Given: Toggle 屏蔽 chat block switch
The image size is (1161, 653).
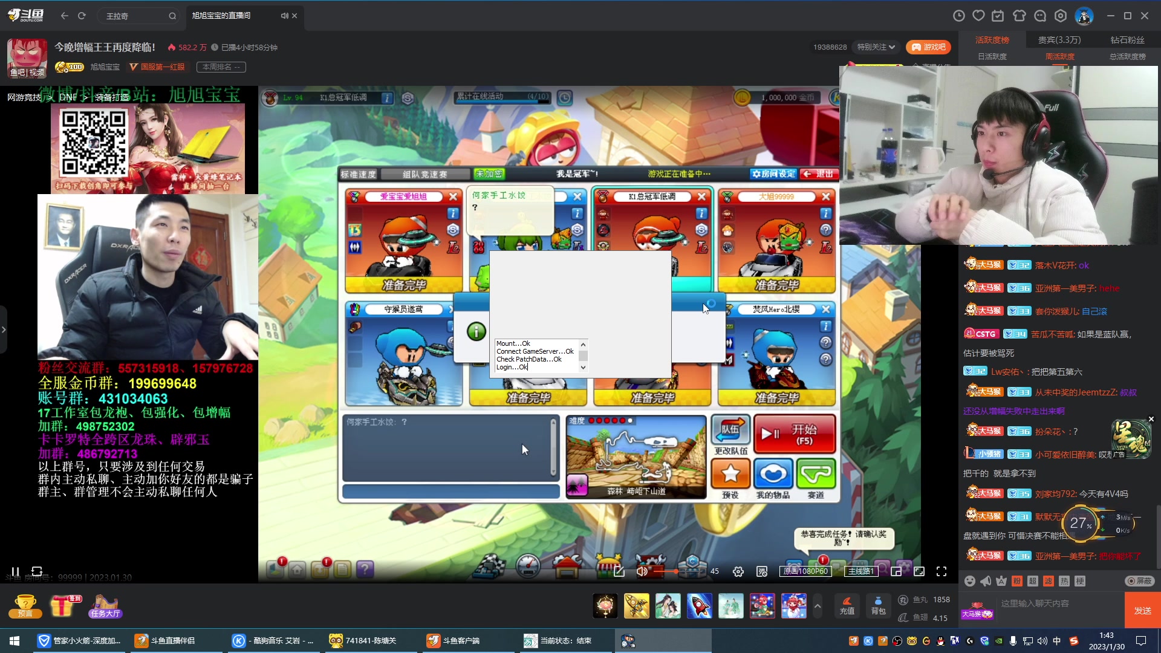Looking at the screenshot, I should coord(1140,581).
